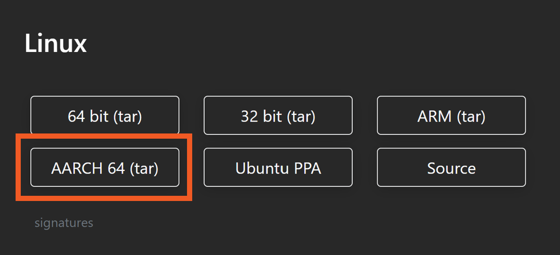Screen dimensions: 560x255
Task: Click the highlighted AARCH 64 (tar) button
Action: pyautogui.click(x=105, y=167)
